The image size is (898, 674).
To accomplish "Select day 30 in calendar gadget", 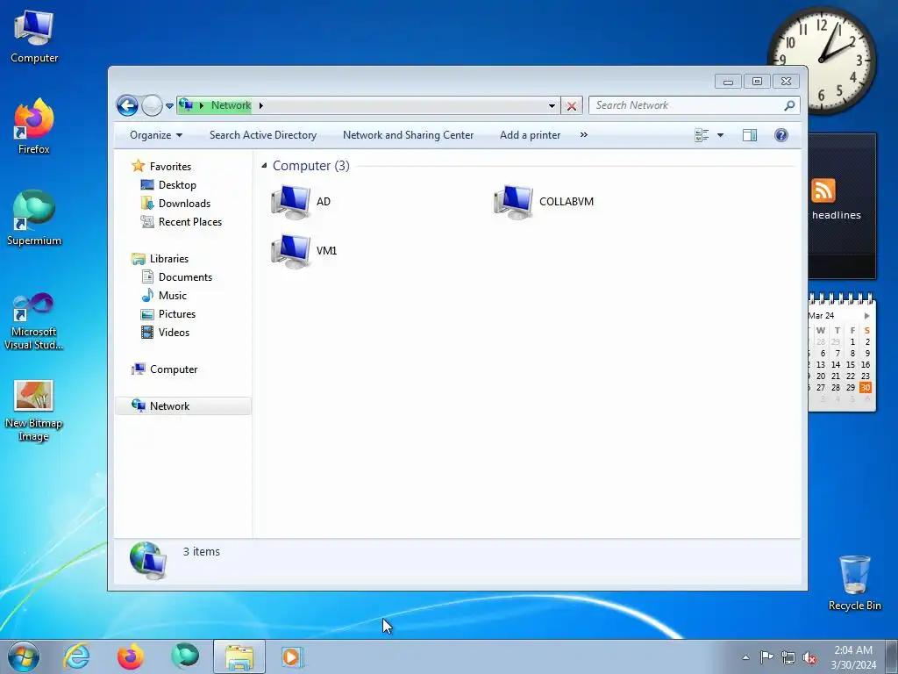I will pos(866,387).
